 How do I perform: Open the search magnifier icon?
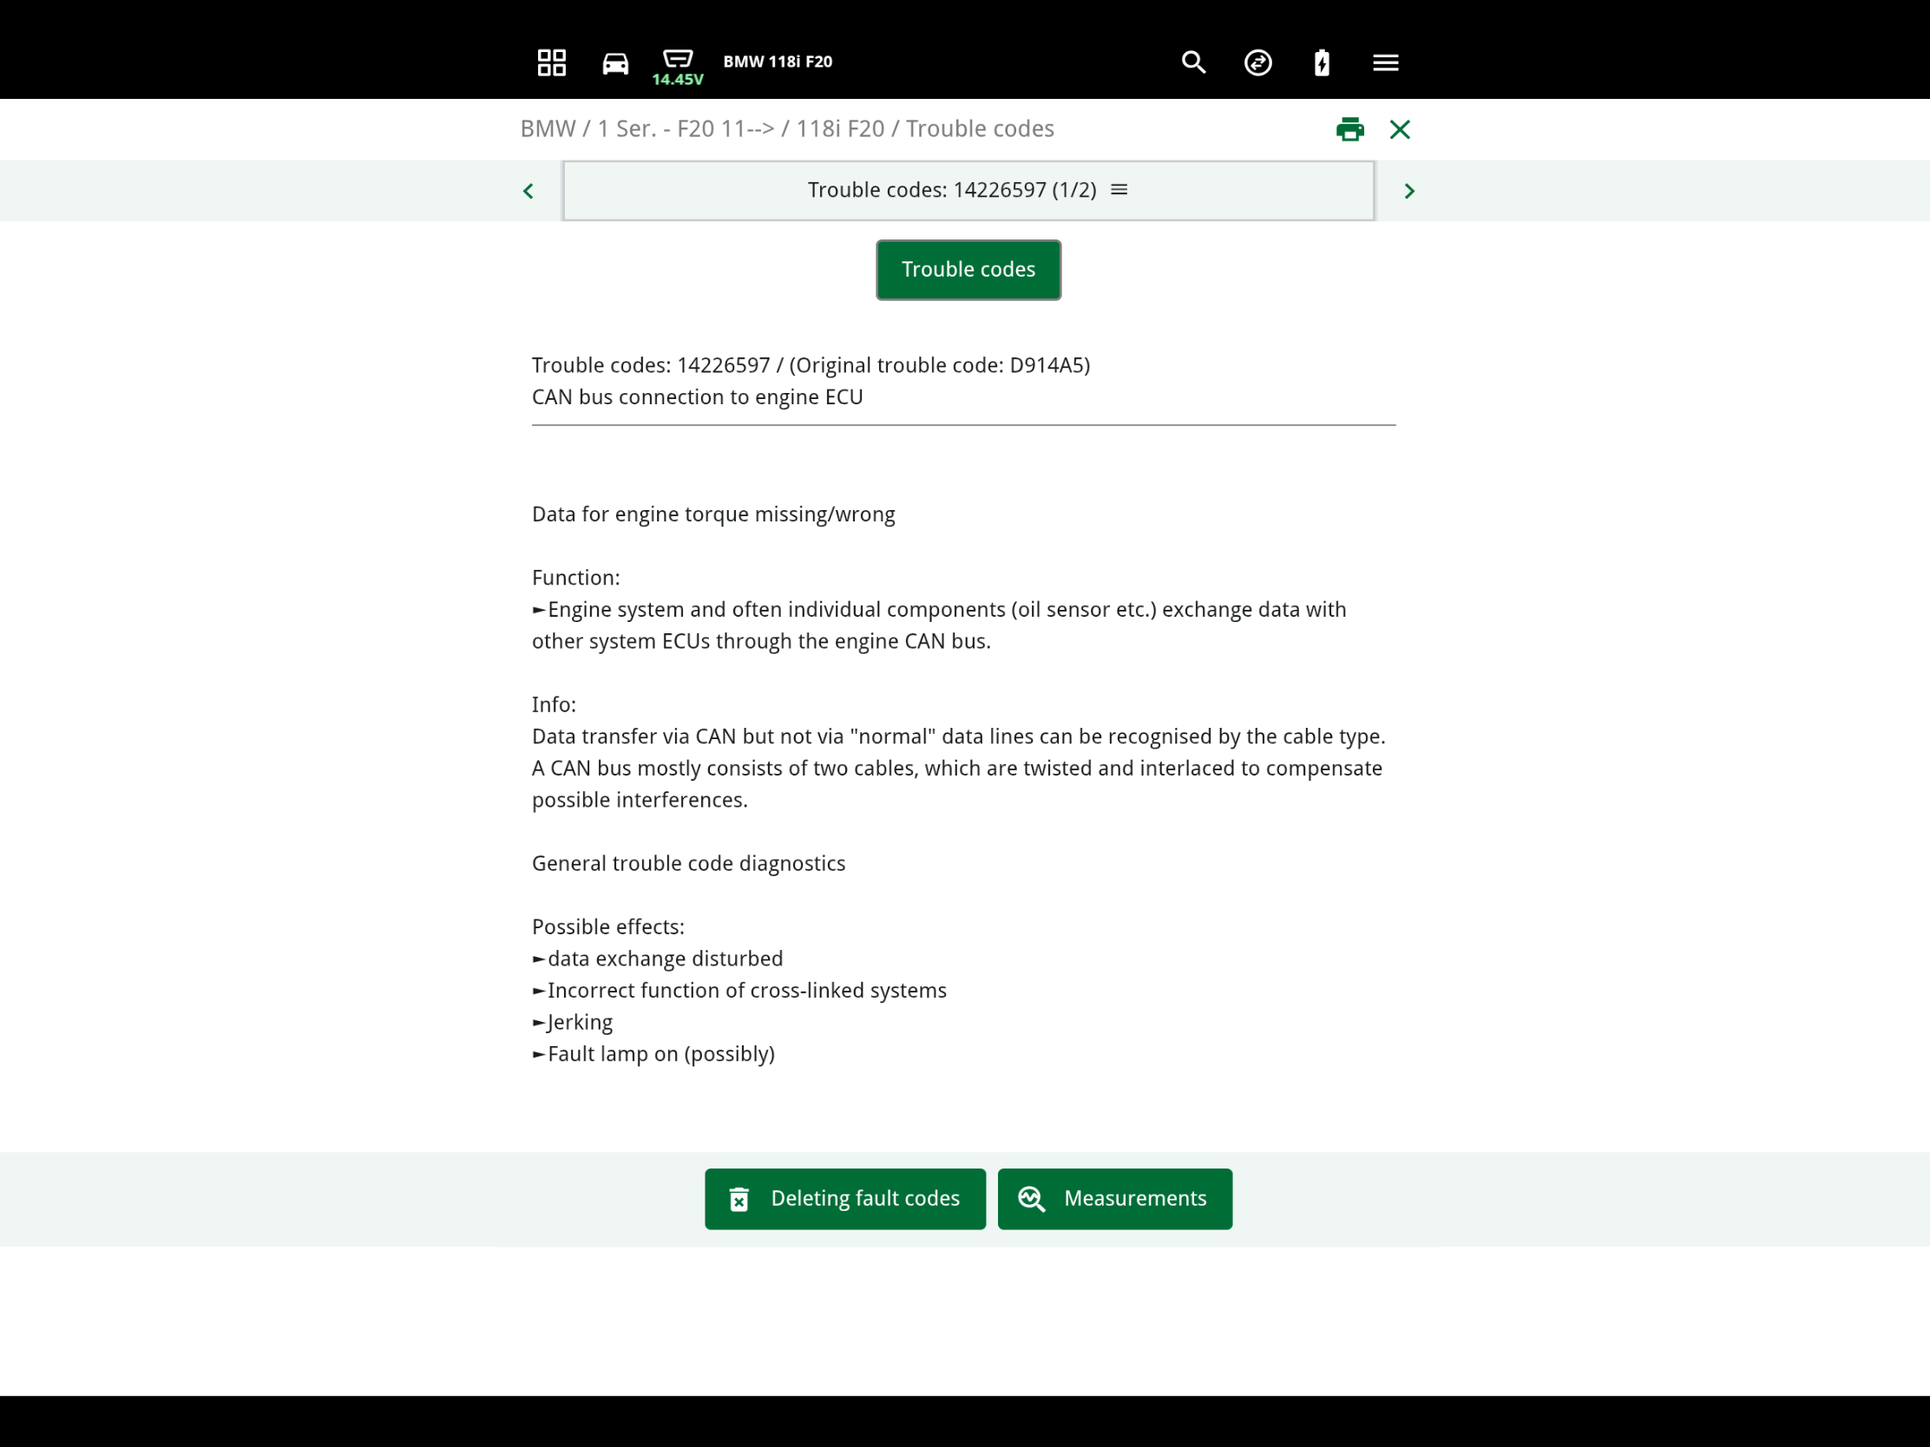(1192, 62)
